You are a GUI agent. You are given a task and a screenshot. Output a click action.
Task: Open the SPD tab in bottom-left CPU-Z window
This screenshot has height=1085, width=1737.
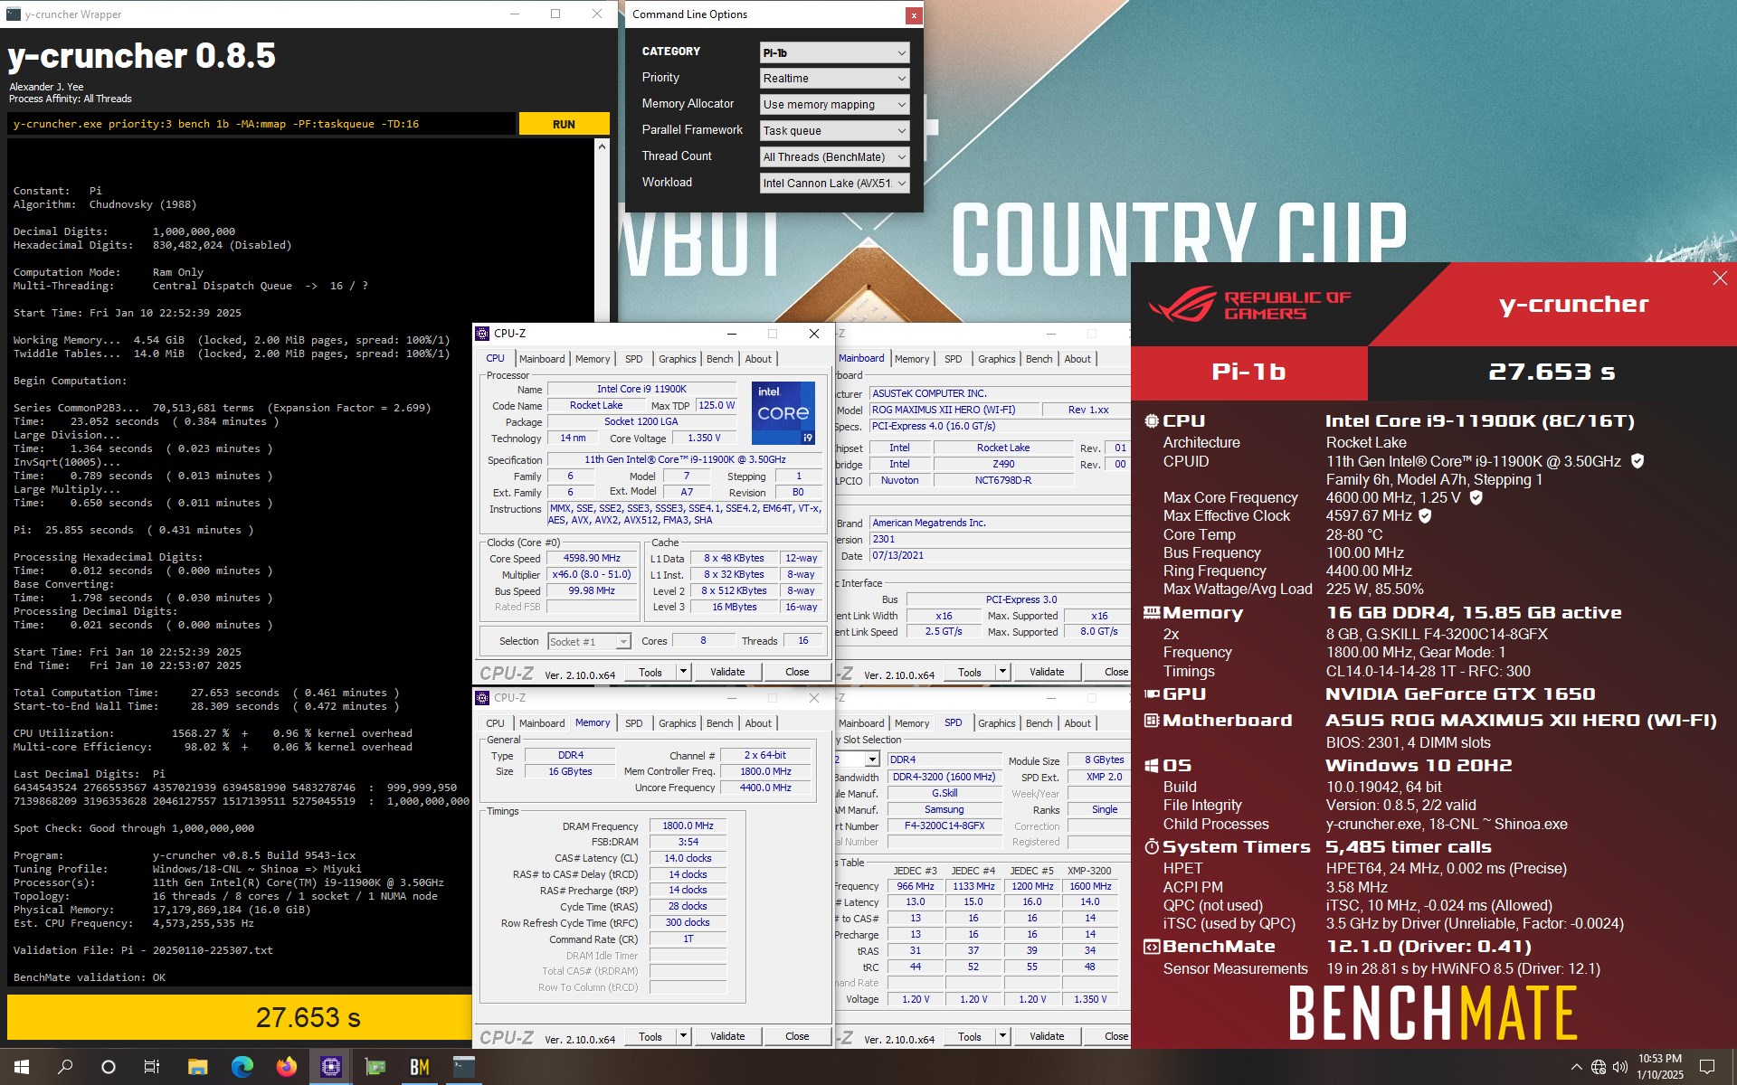[x=634, y=723]
